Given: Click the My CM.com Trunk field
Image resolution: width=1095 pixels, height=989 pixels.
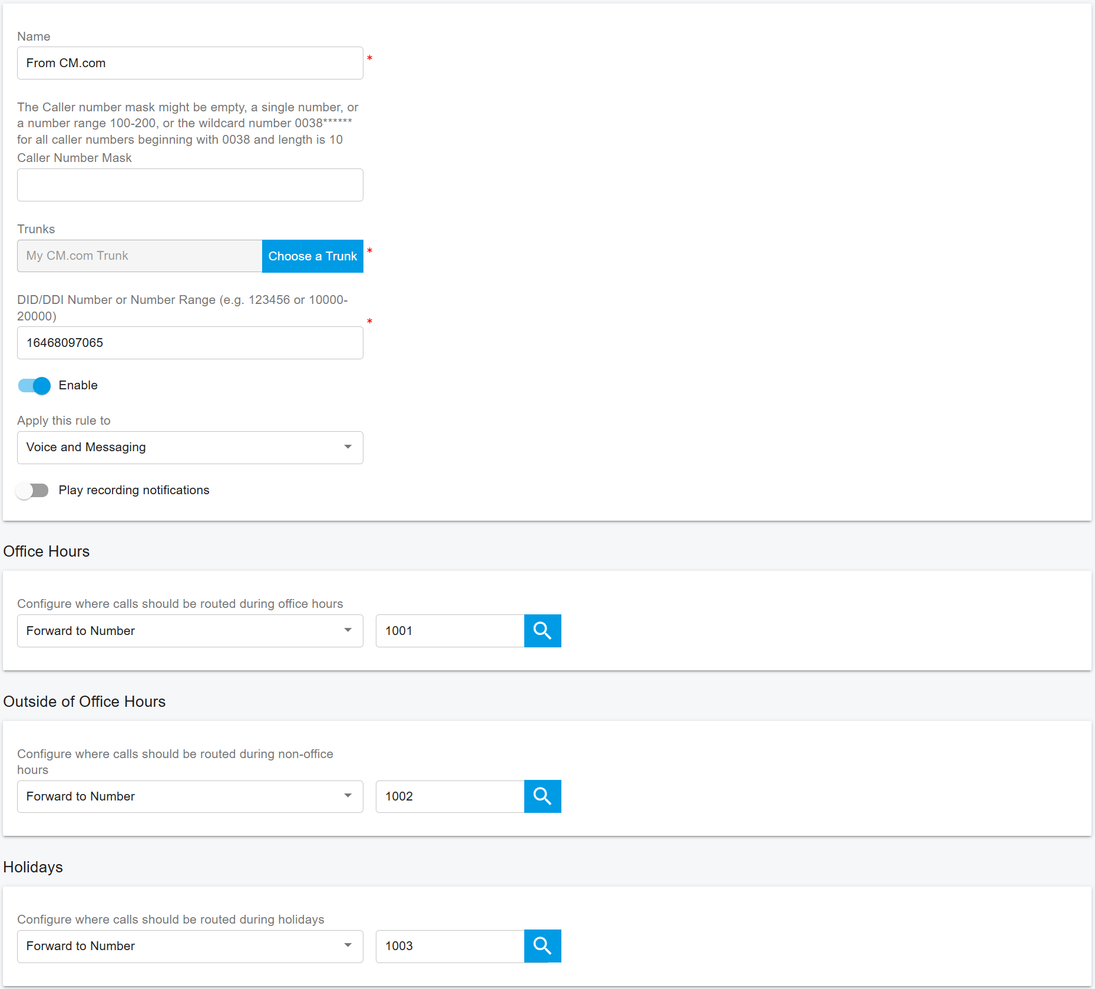Looking at the screenshot, I should (x=140, y=256).
